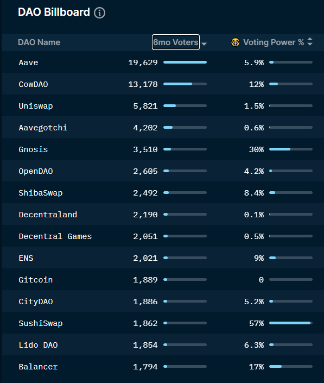Open the ENS DAO row

[163, 258]
